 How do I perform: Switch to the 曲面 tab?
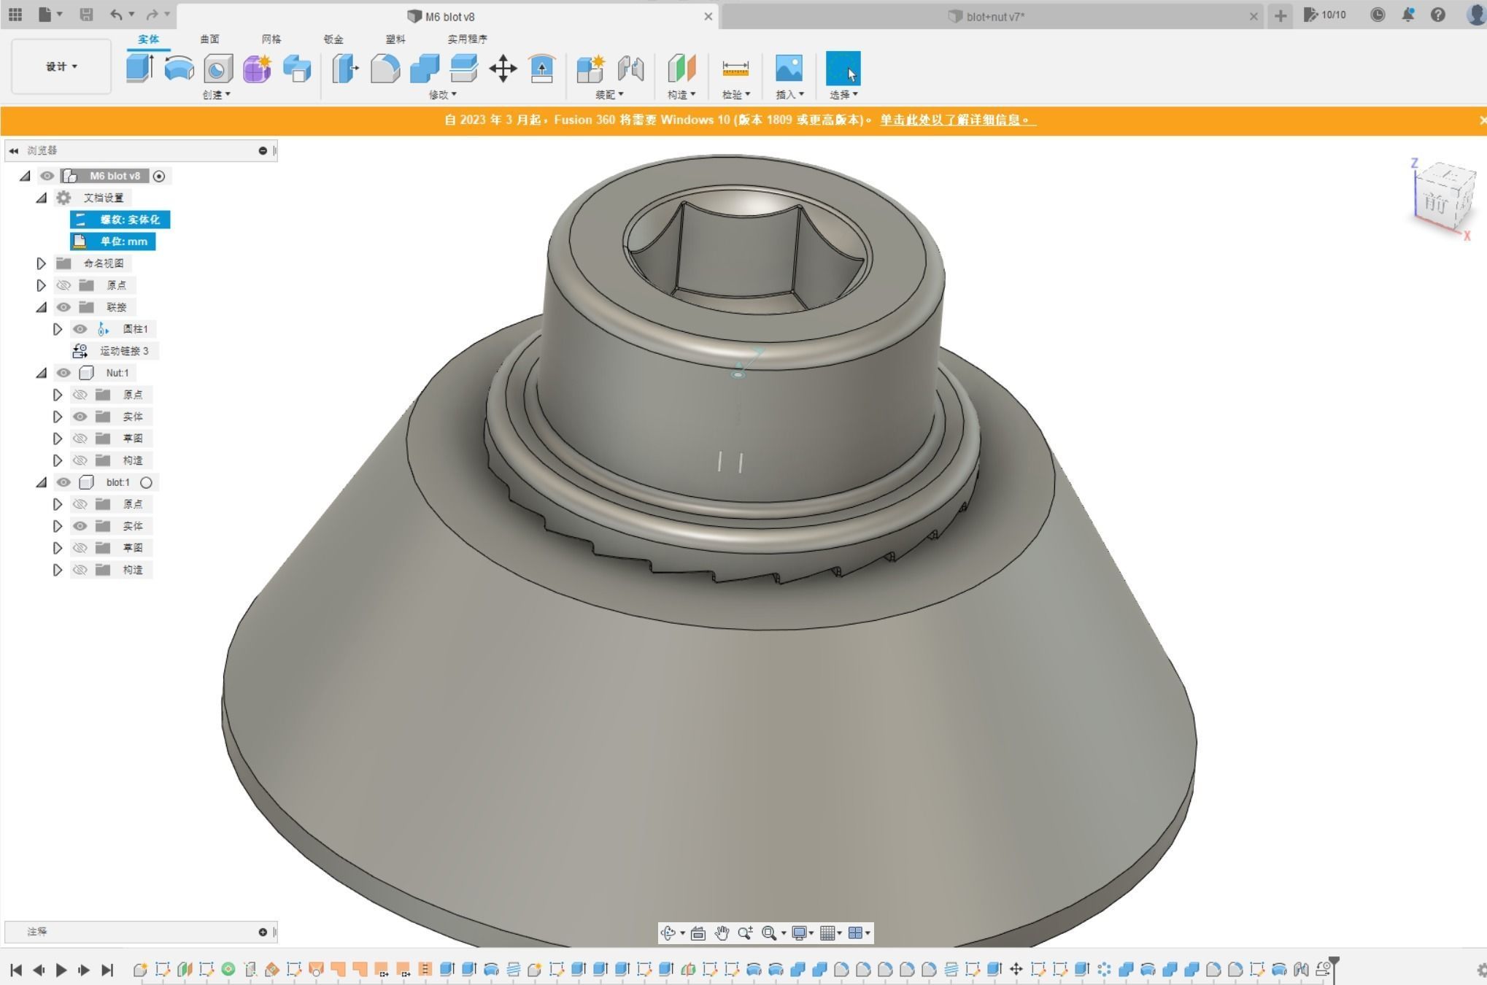tap(209, 39)
